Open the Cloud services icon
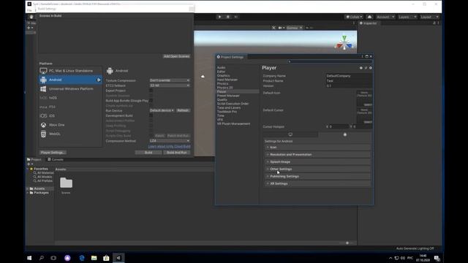Image resolution: width=468 pixels, height=263 pixels. (369, 17)
